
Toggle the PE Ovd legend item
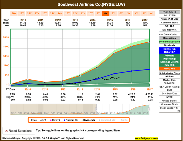(55, 120)
